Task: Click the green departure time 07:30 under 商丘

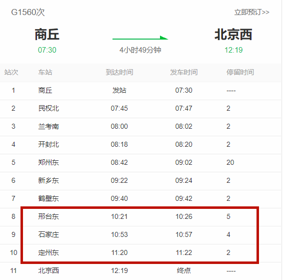Action: [47, 50]
